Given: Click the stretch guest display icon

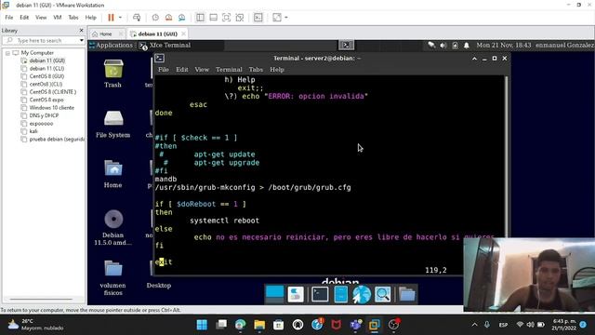Looking at the screenshot, I should (277, 18).
